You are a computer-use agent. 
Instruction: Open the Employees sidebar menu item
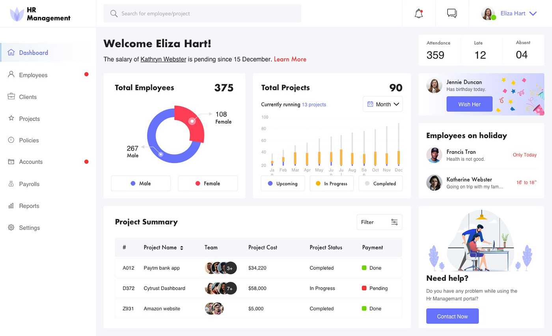33,75
